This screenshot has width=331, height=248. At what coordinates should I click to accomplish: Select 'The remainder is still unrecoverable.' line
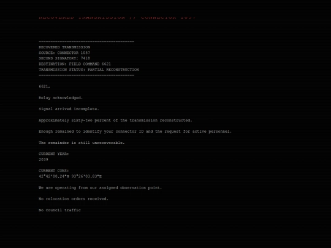click(82, 143)
